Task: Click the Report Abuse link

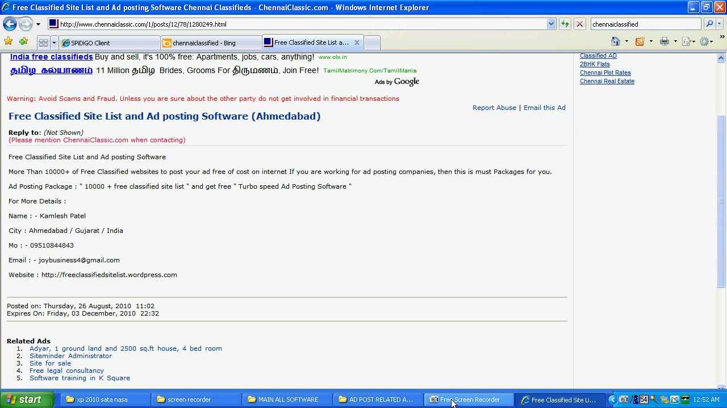Action: tap(494, 108)
